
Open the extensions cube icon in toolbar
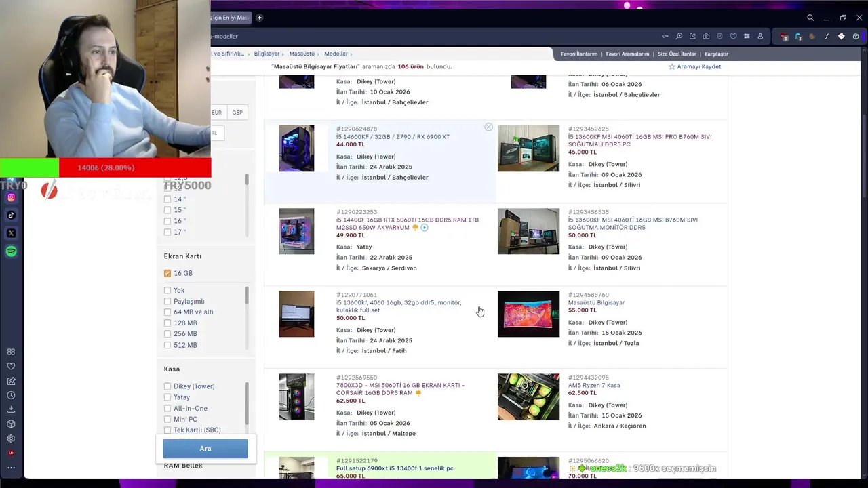coord(856,36)
